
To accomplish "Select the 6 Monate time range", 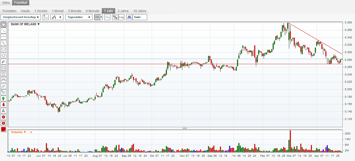I will click(93, 11).
